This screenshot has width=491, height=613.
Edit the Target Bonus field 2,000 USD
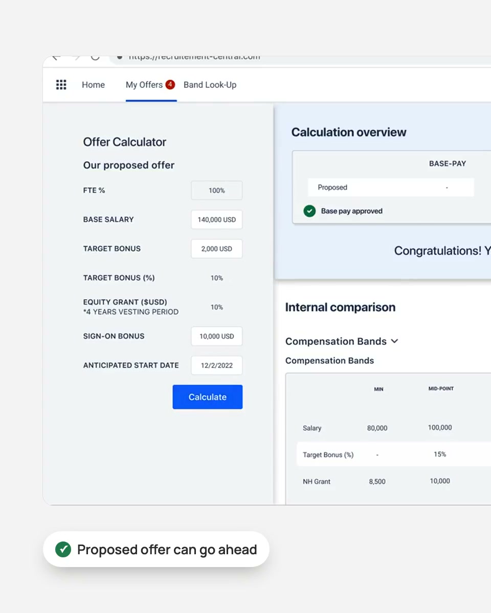click(217, 249)
